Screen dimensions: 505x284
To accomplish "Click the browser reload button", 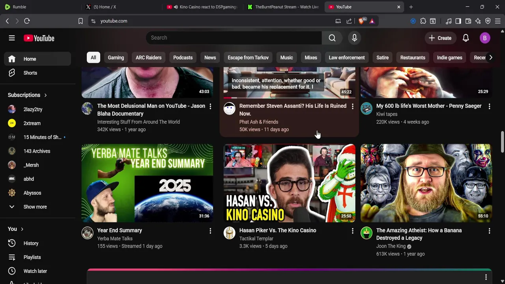I will (27, 21).
